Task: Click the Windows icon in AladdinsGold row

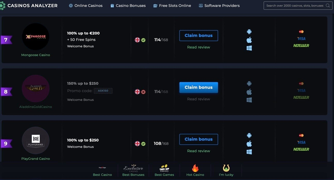Action: click(249, 100)
